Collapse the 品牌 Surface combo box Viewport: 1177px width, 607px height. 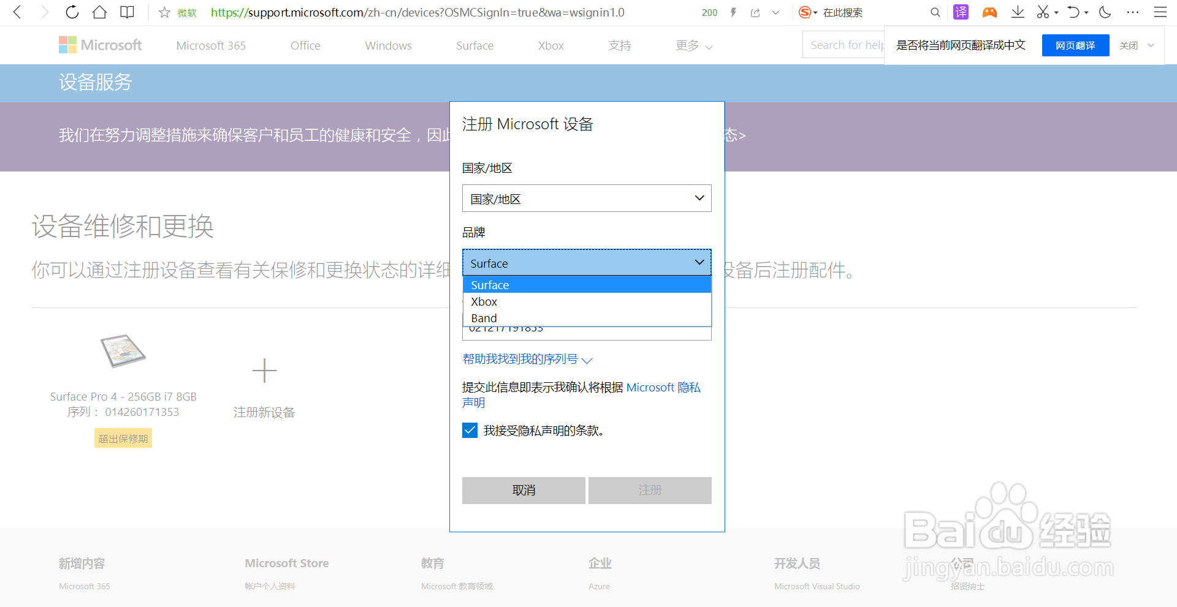point(587,263)
